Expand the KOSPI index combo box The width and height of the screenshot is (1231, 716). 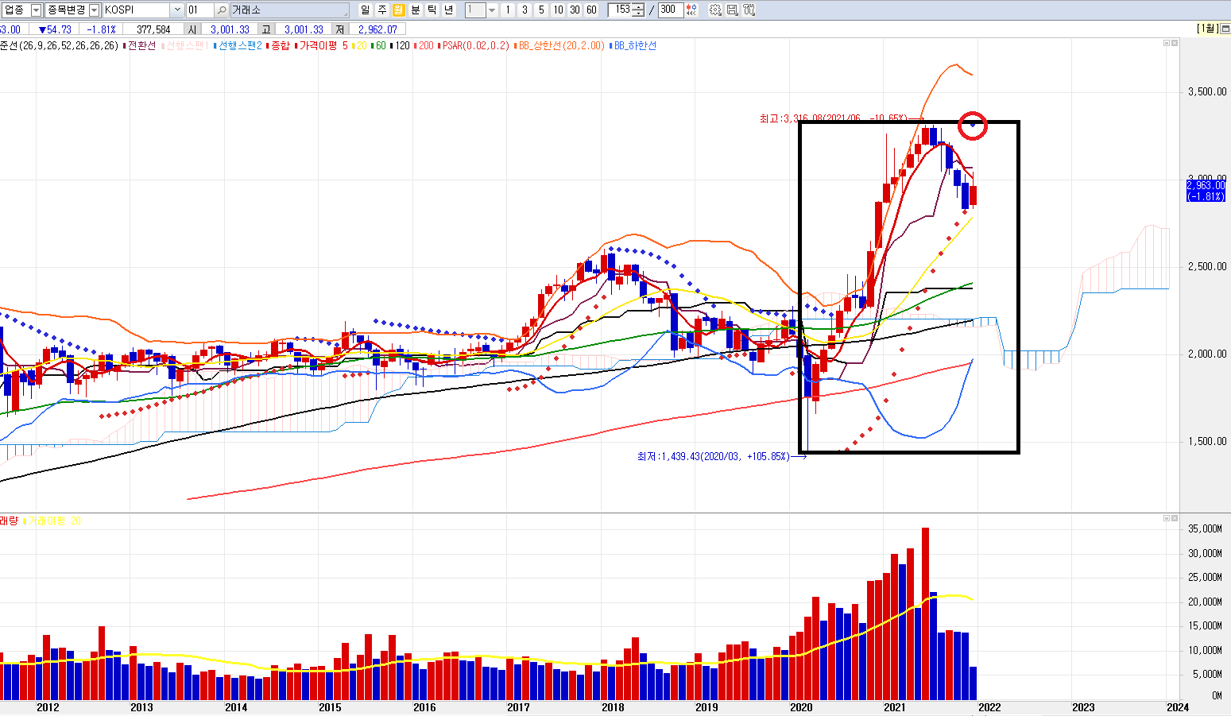coord(177,10)
